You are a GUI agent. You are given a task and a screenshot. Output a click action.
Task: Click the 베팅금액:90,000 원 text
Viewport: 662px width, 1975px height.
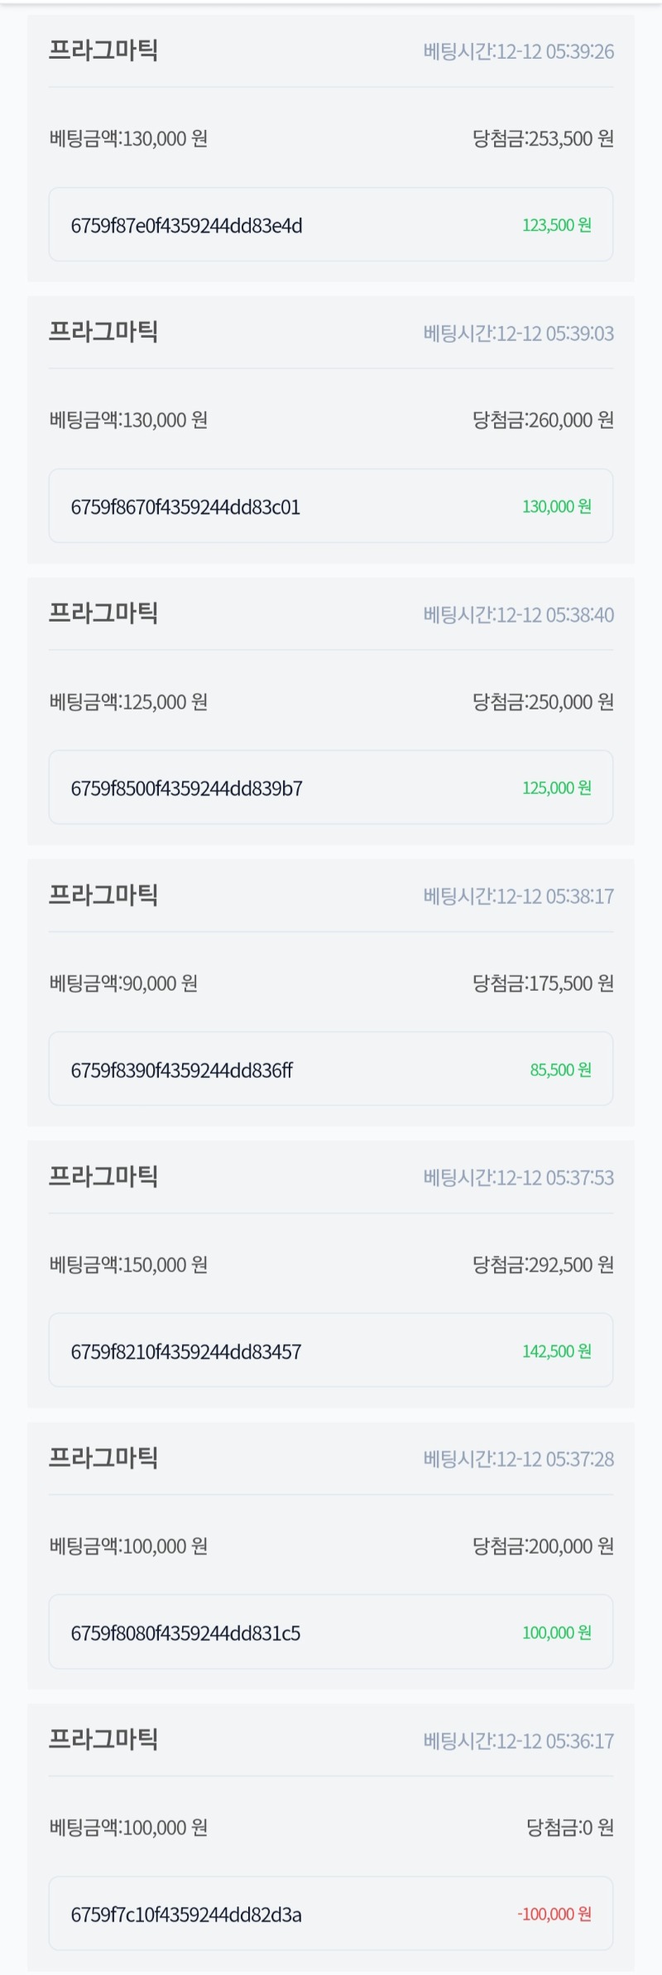(x=123, y=983)
